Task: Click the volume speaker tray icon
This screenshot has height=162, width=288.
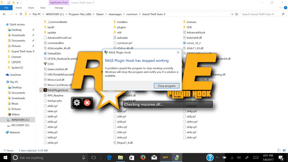Action: (238, 158)
